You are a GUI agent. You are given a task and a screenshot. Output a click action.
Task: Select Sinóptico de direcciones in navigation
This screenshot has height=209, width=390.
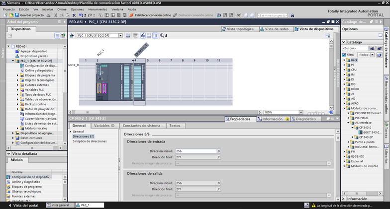tap(90, 141)
